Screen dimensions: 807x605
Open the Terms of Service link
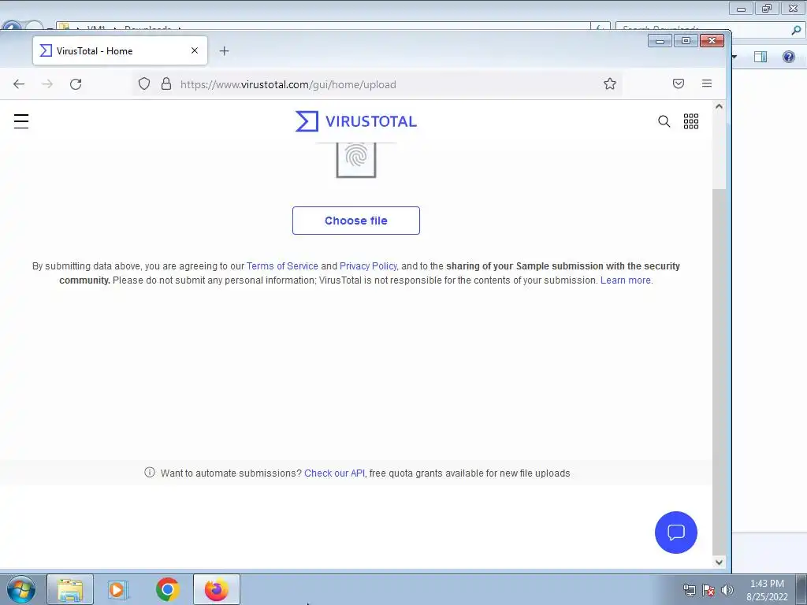tap(282, 266)
